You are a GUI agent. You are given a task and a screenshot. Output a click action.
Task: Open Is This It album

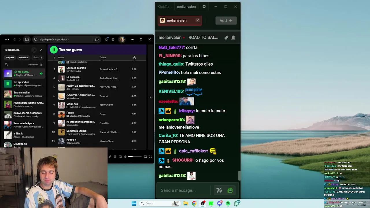point(24,135)
